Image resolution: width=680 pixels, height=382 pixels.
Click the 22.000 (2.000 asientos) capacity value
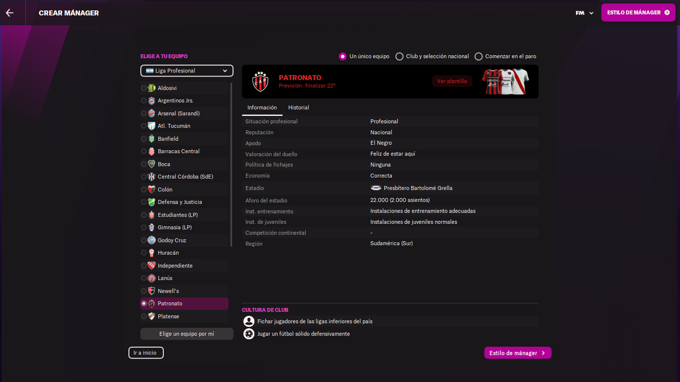(400, 200)
